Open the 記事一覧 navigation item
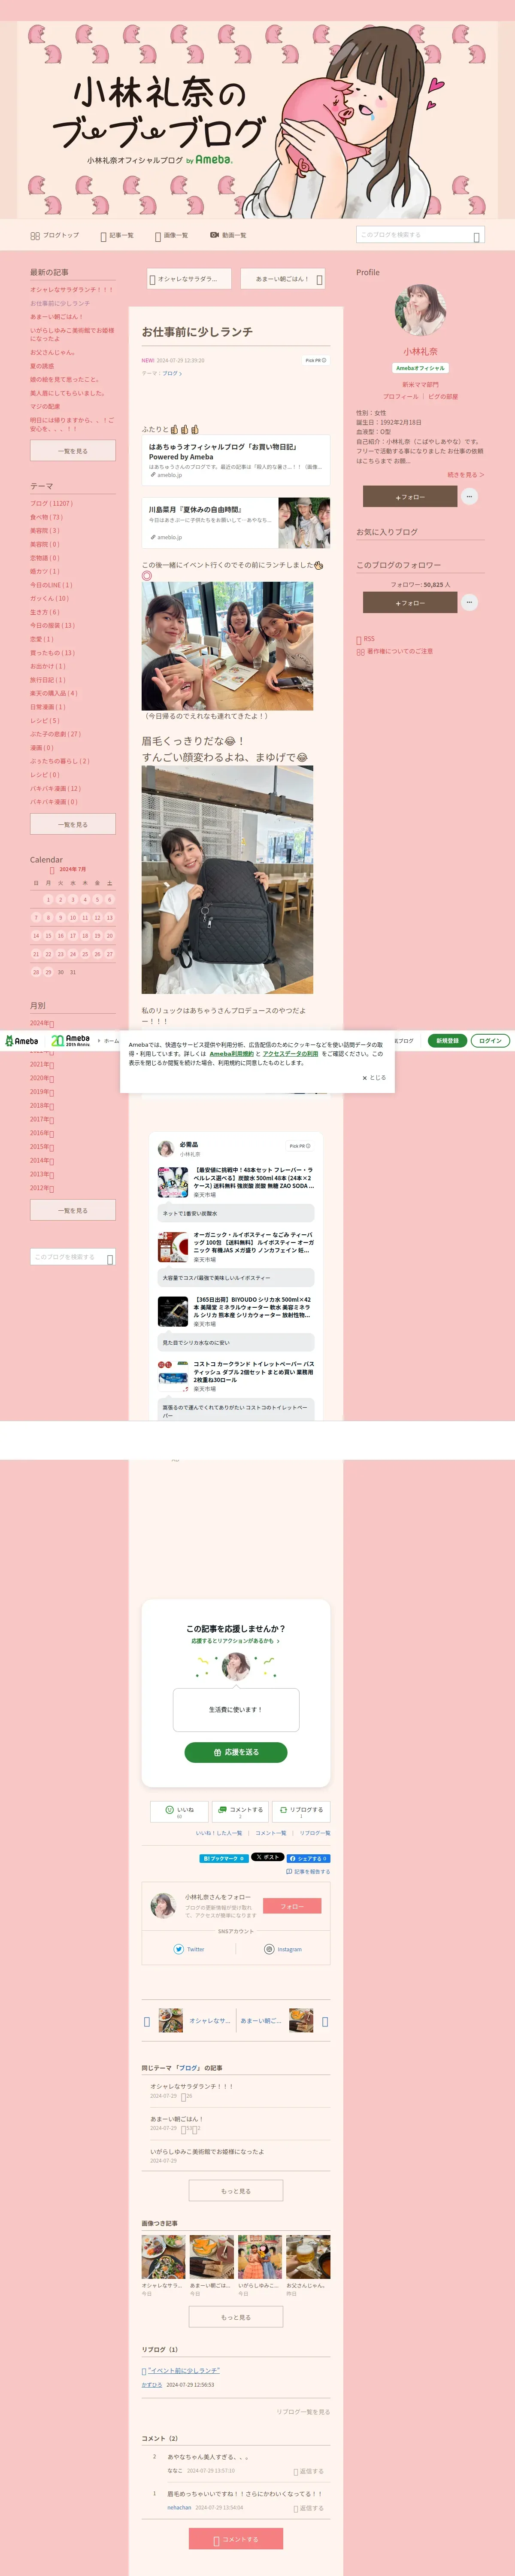 tap(117, 235)
